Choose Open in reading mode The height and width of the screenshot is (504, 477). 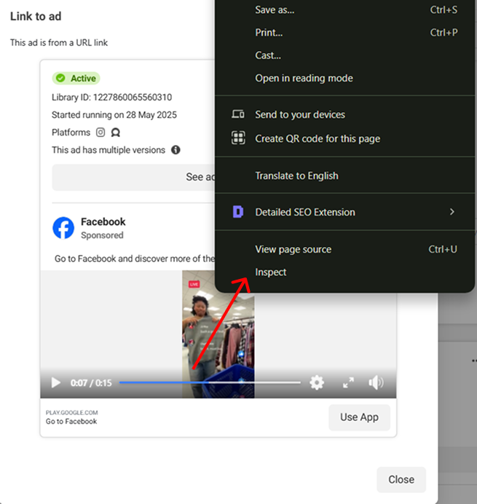(x=345, y=78)
